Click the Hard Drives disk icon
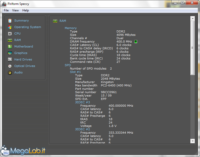The image size is (200, 157). pyautogui.click(x=10, y=59)
